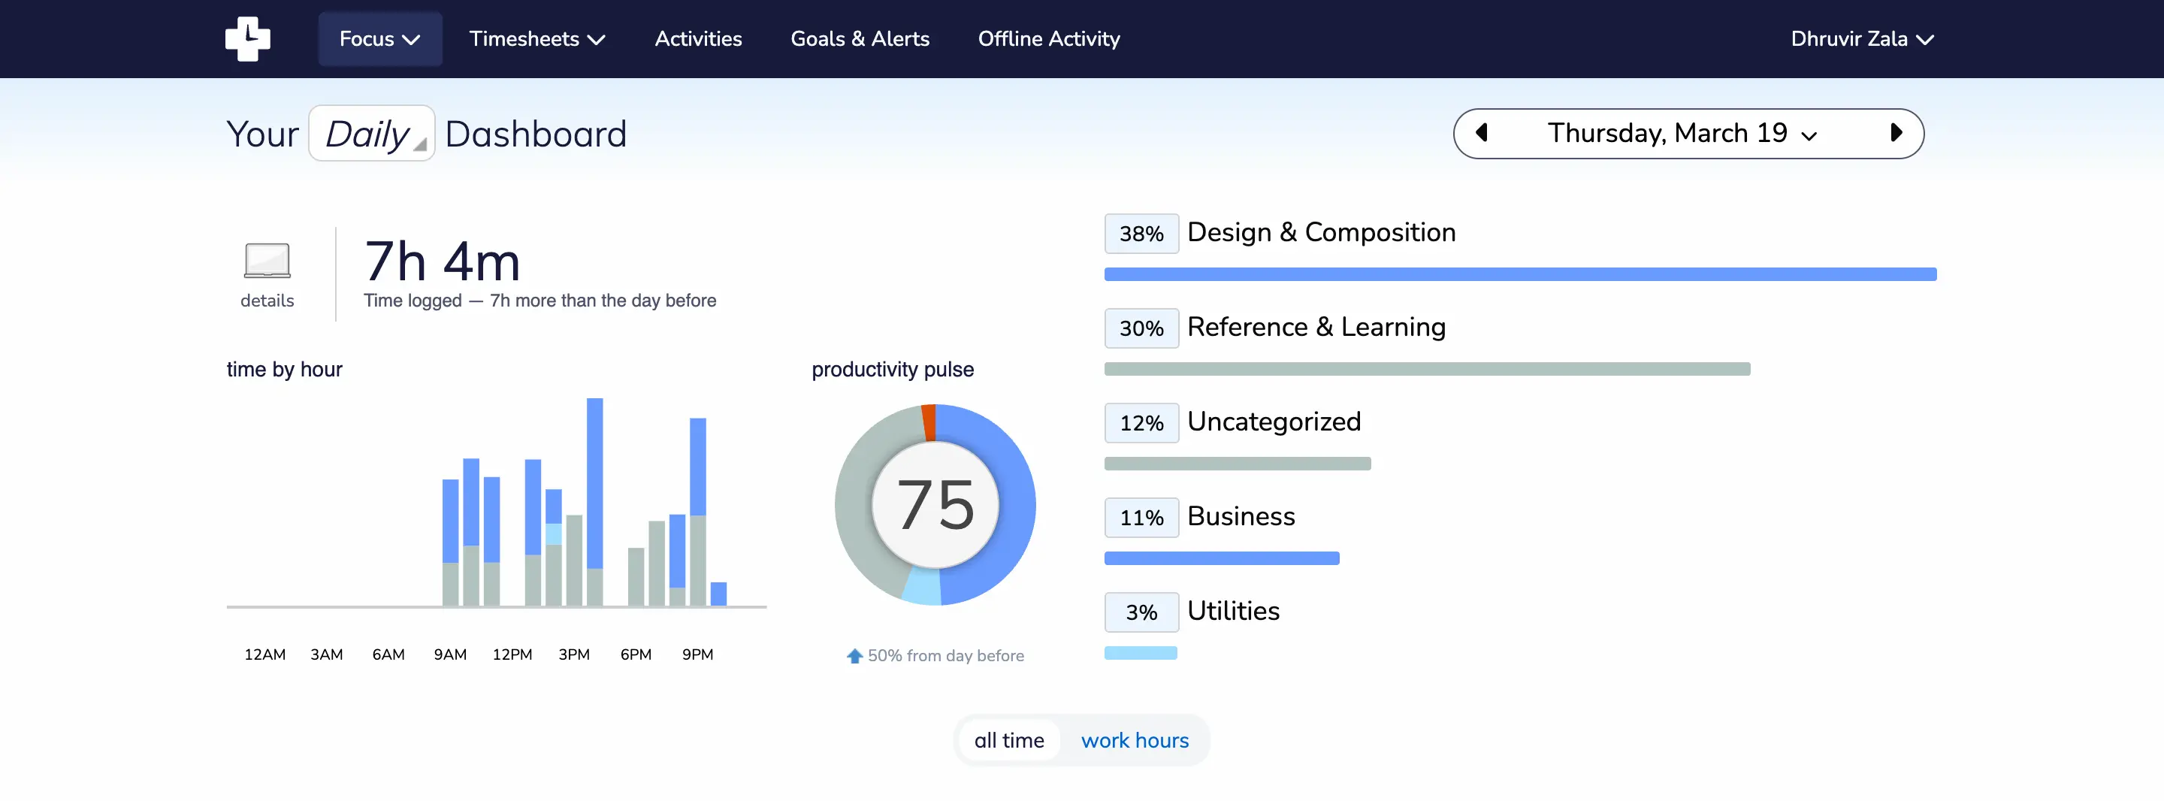Switch view to work hours
2164x801 pixels.
coord(1134,740)
